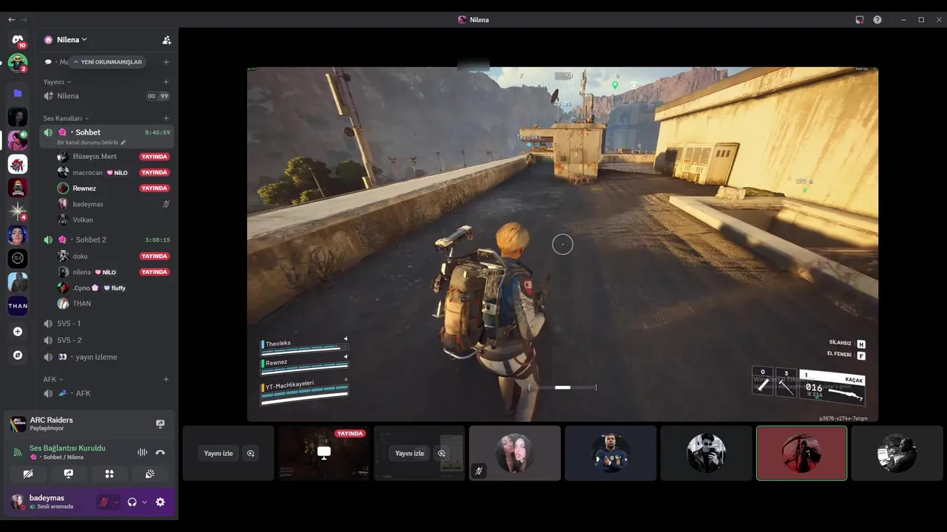
Task: Select user macrocan in Sohbet
Action: point(114,172)
